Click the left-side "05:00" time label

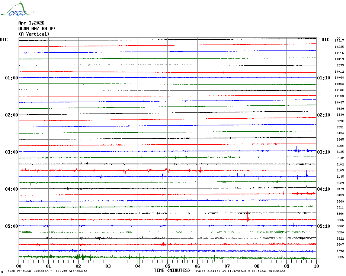click(x=12, y=226)
